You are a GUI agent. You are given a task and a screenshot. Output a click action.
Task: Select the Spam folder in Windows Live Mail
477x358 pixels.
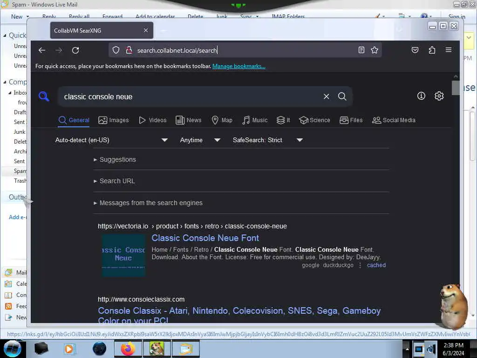pyautogui.click(x=20, y=171)
